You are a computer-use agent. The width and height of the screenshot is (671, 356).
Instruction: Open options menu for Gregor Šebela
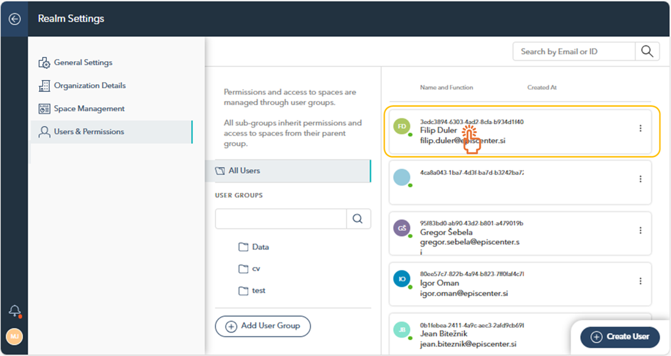640,230
